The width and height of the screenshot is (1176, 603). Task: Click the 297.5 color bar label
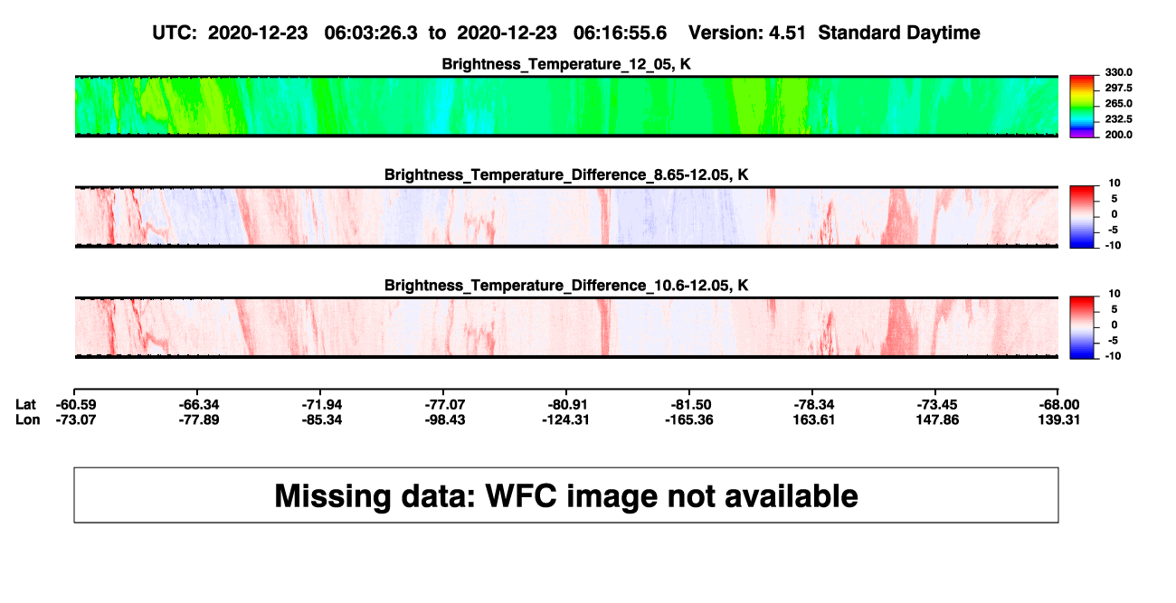tap(1119, 88)
